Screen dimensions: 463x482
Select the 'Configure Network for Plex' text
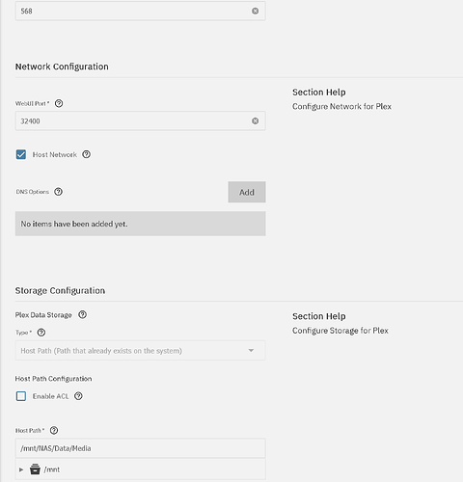point(341,106)
